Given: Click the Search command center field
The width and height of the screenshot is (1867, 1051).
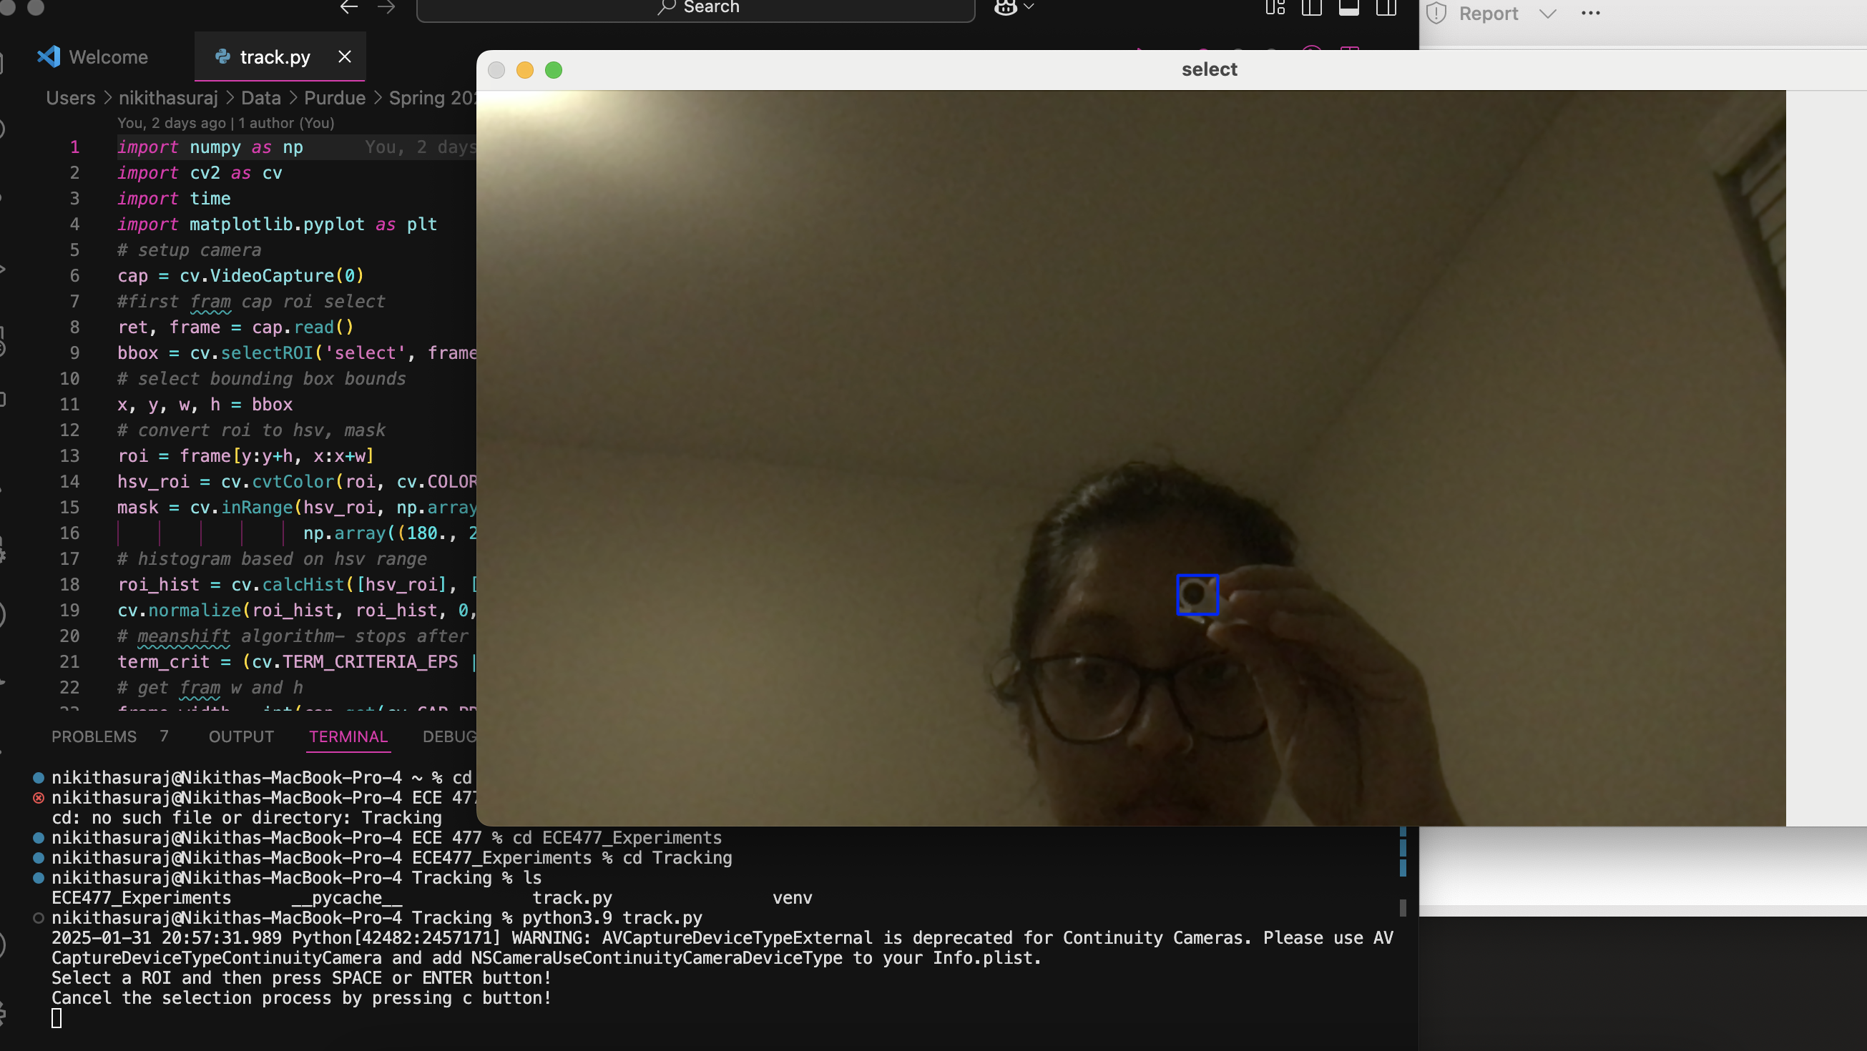Looking at the screenshot, I should pos(695,7).
